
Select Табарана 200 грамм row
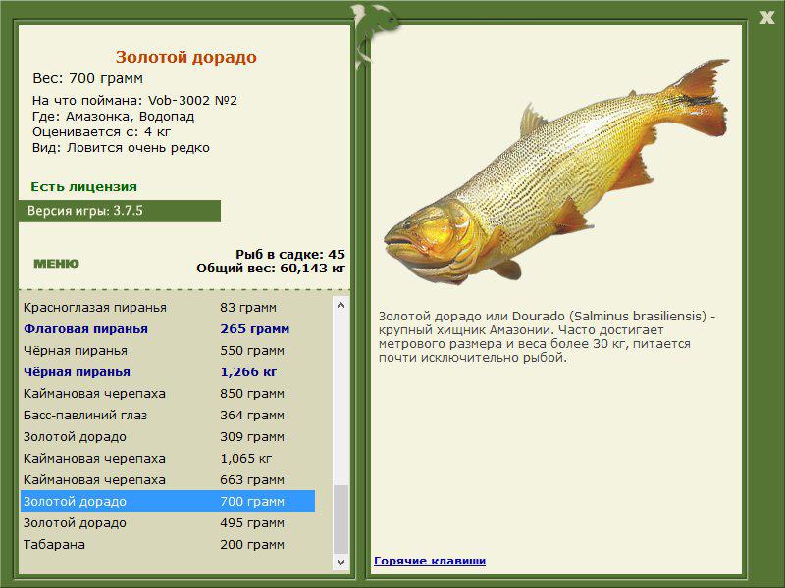(168, 544)
